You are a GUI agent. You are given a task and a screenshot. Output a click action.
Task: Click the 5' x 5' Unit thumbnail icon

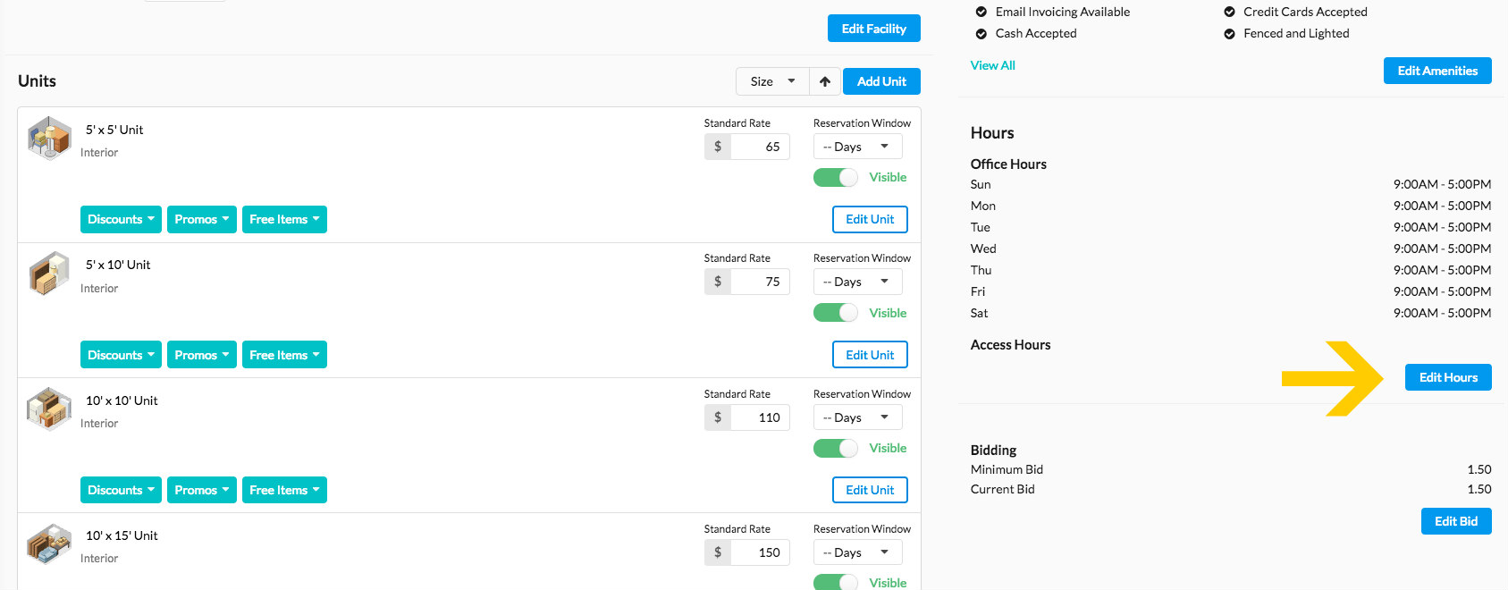[49, 139]
